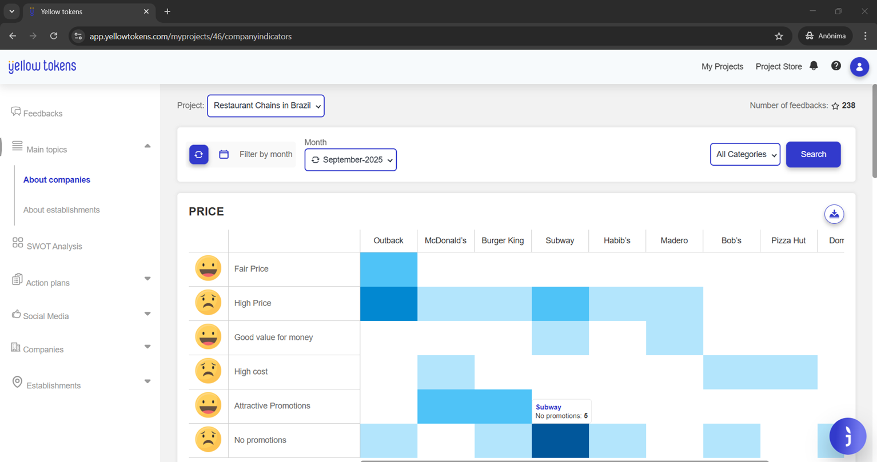This screenshot has width=877, height=462.
Task: Click the notifications bell icon
Action: coord(814,66)
